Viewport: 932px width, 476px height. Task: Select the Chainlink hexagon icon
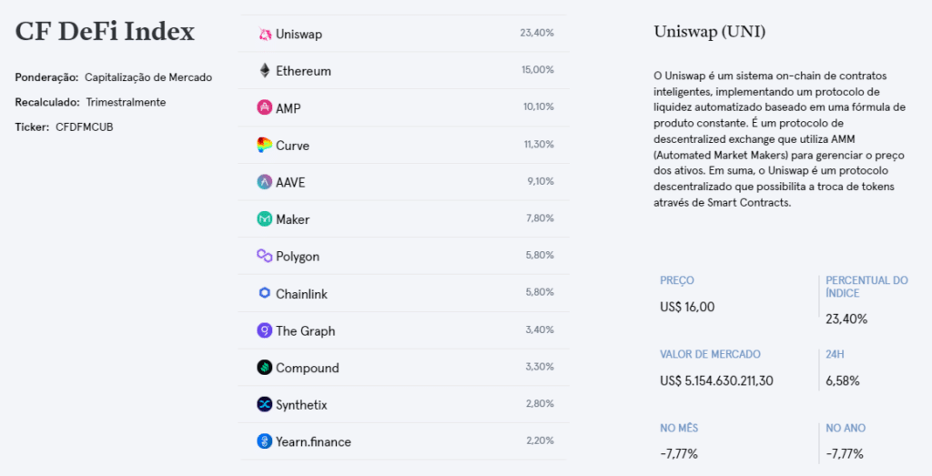265,293
